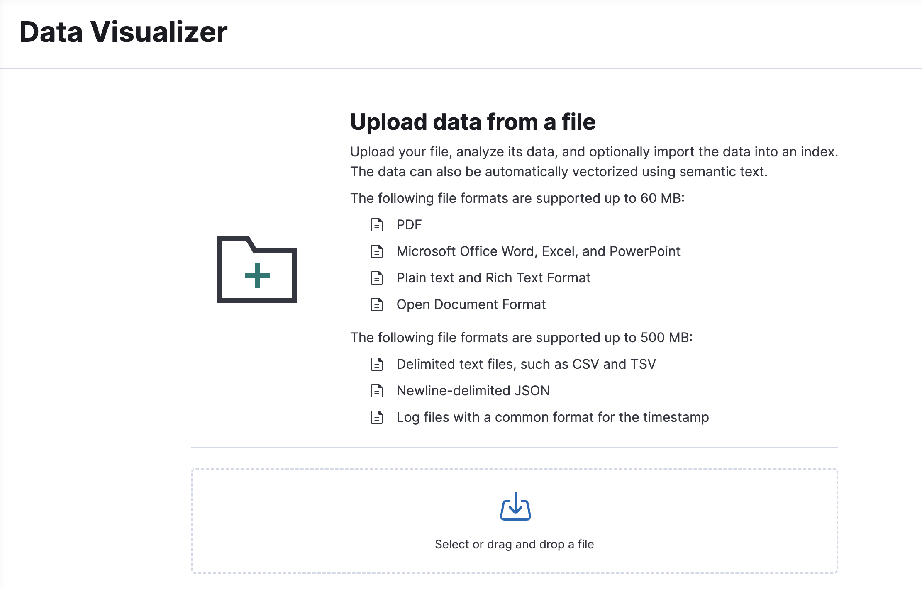Click the Upload data from a file heading

click(473, 122)
